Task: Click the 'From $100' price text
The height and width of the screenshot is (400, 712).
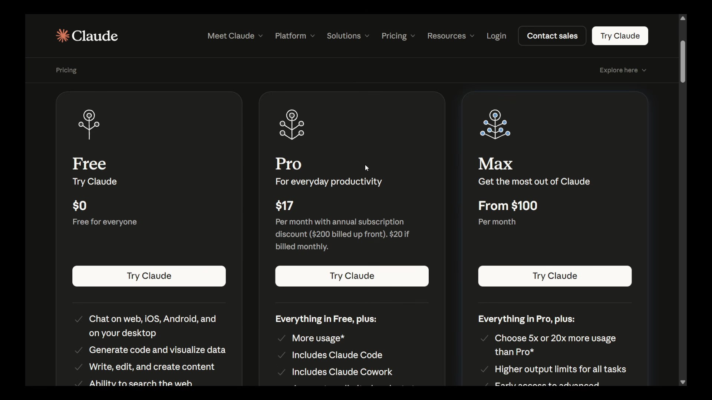Action: pyautogui.click(x=508, y=206)
